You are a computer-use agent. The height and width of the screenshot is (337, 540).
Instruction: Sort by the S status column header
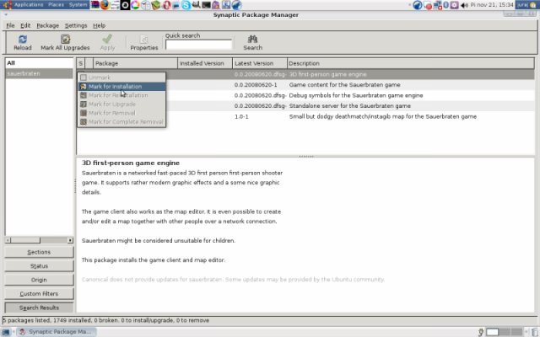click(x=81, y=63)
